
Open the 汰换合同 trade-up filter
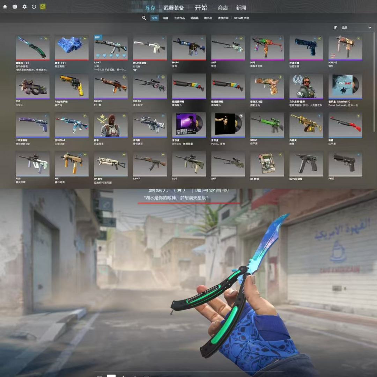click(x=223, y=18)
